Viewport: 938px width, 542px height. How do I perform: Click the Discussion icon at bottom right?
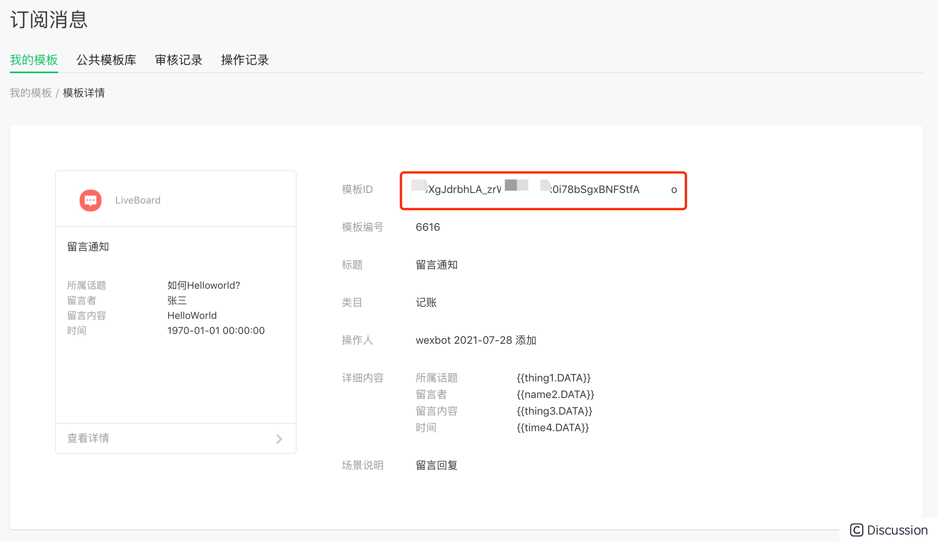point(856,530)
